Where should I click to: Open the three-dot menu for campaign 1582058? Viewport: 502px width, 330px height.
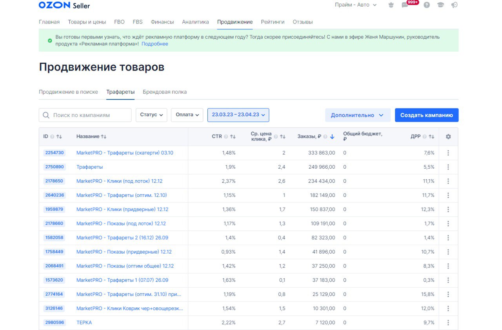tap(448, 238)
